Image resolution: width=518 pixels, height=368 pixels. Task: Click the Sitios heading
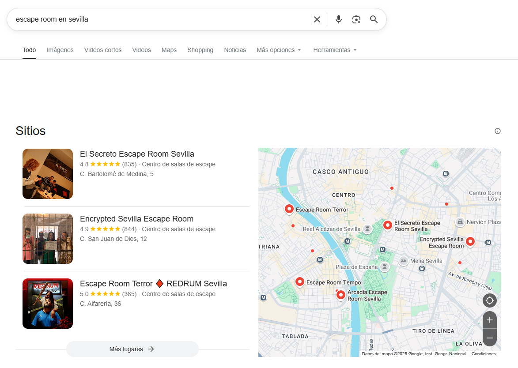coord(30,131)
